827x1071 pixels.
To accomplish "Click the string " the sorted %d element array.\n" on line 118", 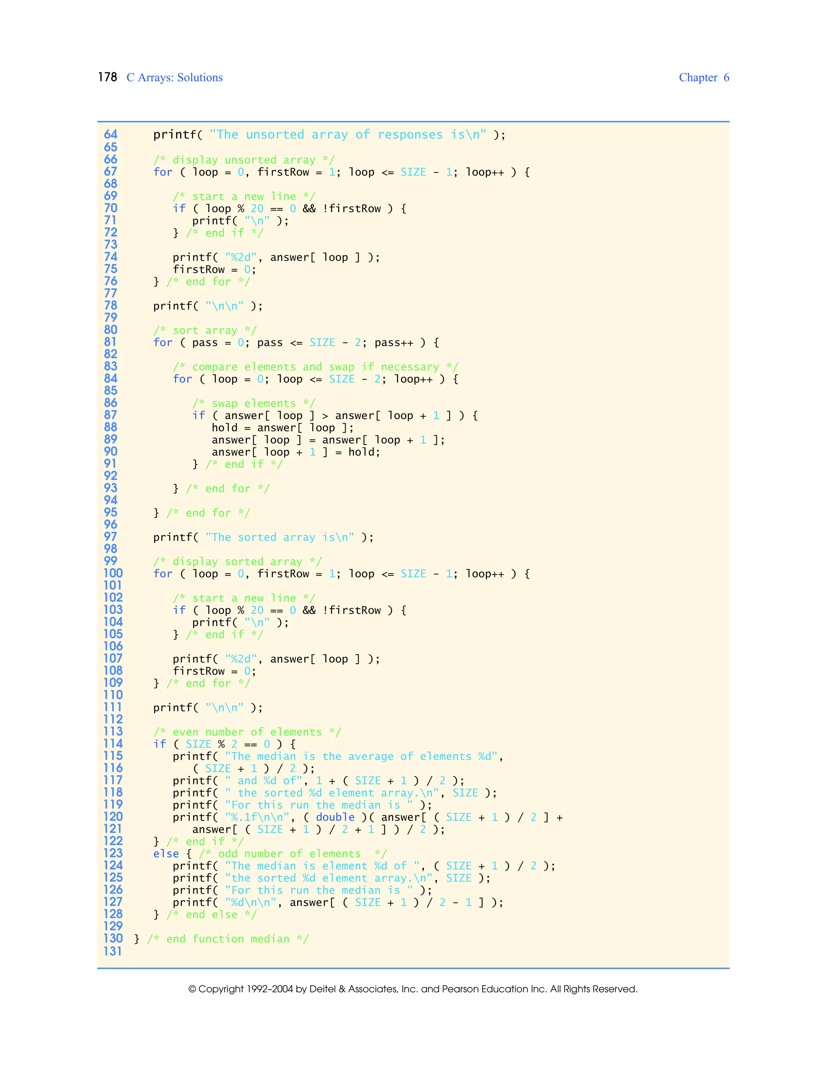I will [332, 793].
